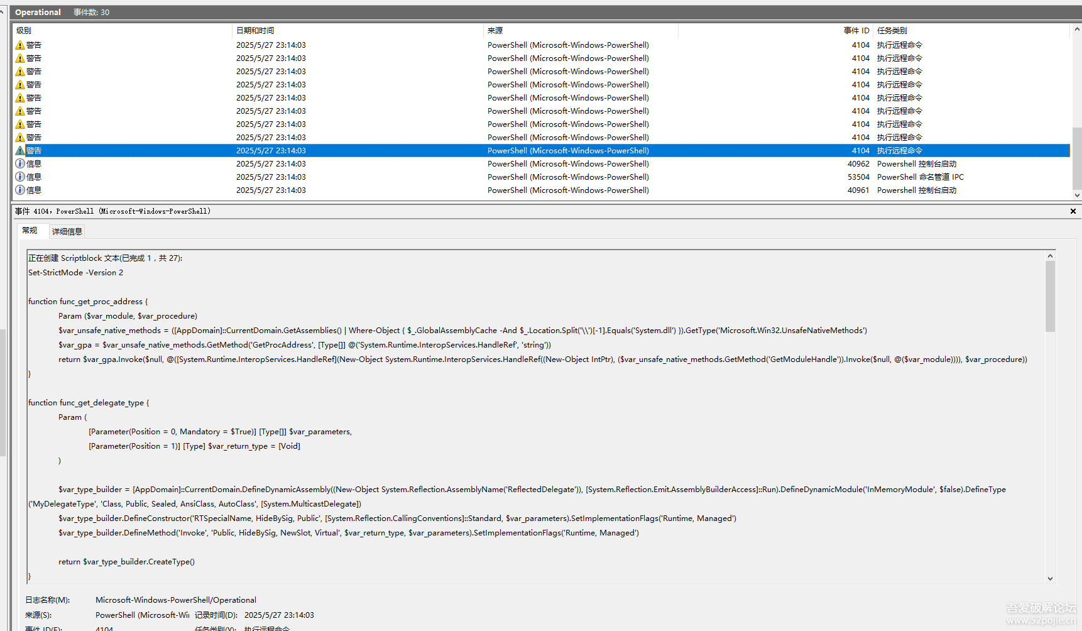Select the highlighted 警告 event row
Image resolution: width=1082 pixels, height=631 pixels.
coord(542,151)
